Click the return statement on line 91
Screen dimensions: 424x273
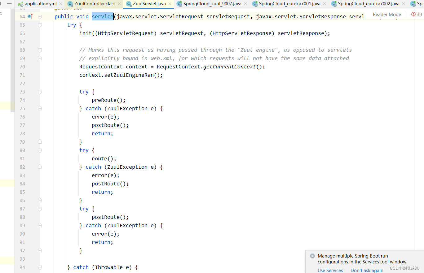(102, 242)
